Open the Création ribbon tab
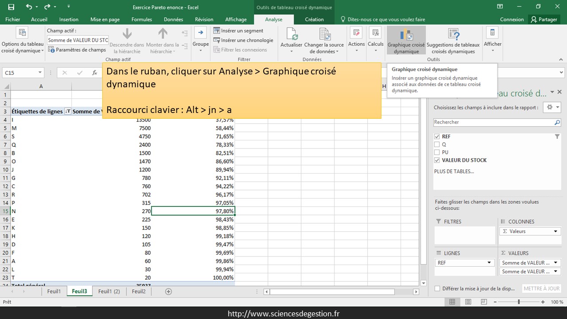This screenshot has height=319, width=567. [314, 19]
